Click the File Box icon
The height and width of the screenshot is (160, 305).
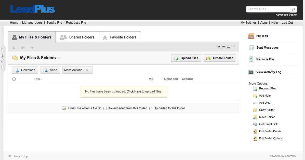click(x=251, y=36)
